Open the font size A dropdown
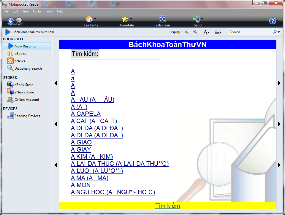This screenshot has width=285, height=215. tap(206, 32)
